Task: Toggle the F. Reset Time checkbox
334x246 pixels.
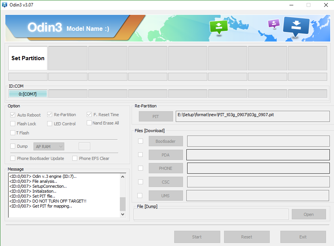Action: (x=89, y=115)
